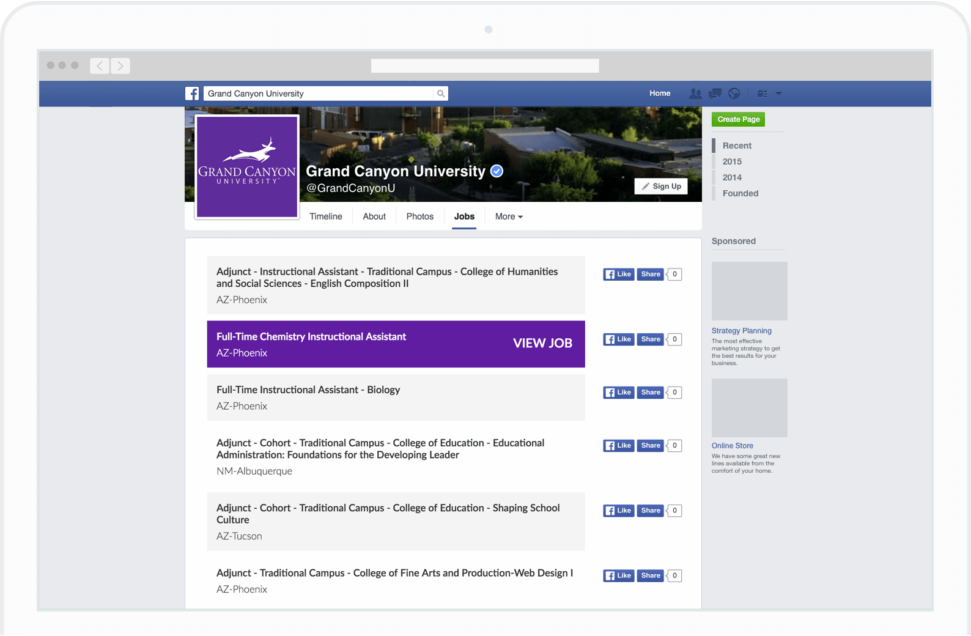Viewport: 971px width, 636px height.
Task: Click share count for Web Design I job
Action: [x=674, y=576]
